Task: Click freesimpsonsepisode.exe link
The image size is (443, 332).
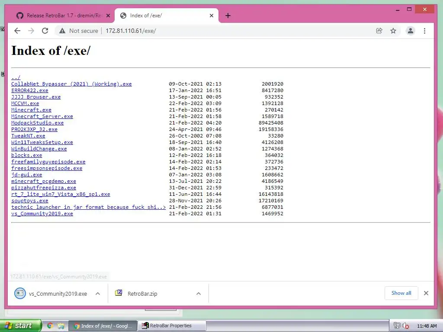Action: pos(47,168)
